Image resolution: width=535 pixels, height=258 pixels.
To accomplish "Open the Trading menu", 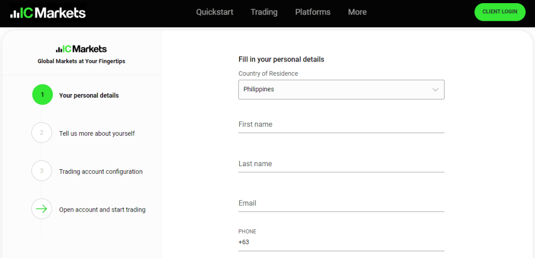I will 264,12.
